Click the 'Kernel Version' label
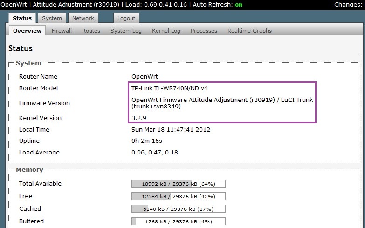Screen dimensions: 365x228 pos(40,118)
